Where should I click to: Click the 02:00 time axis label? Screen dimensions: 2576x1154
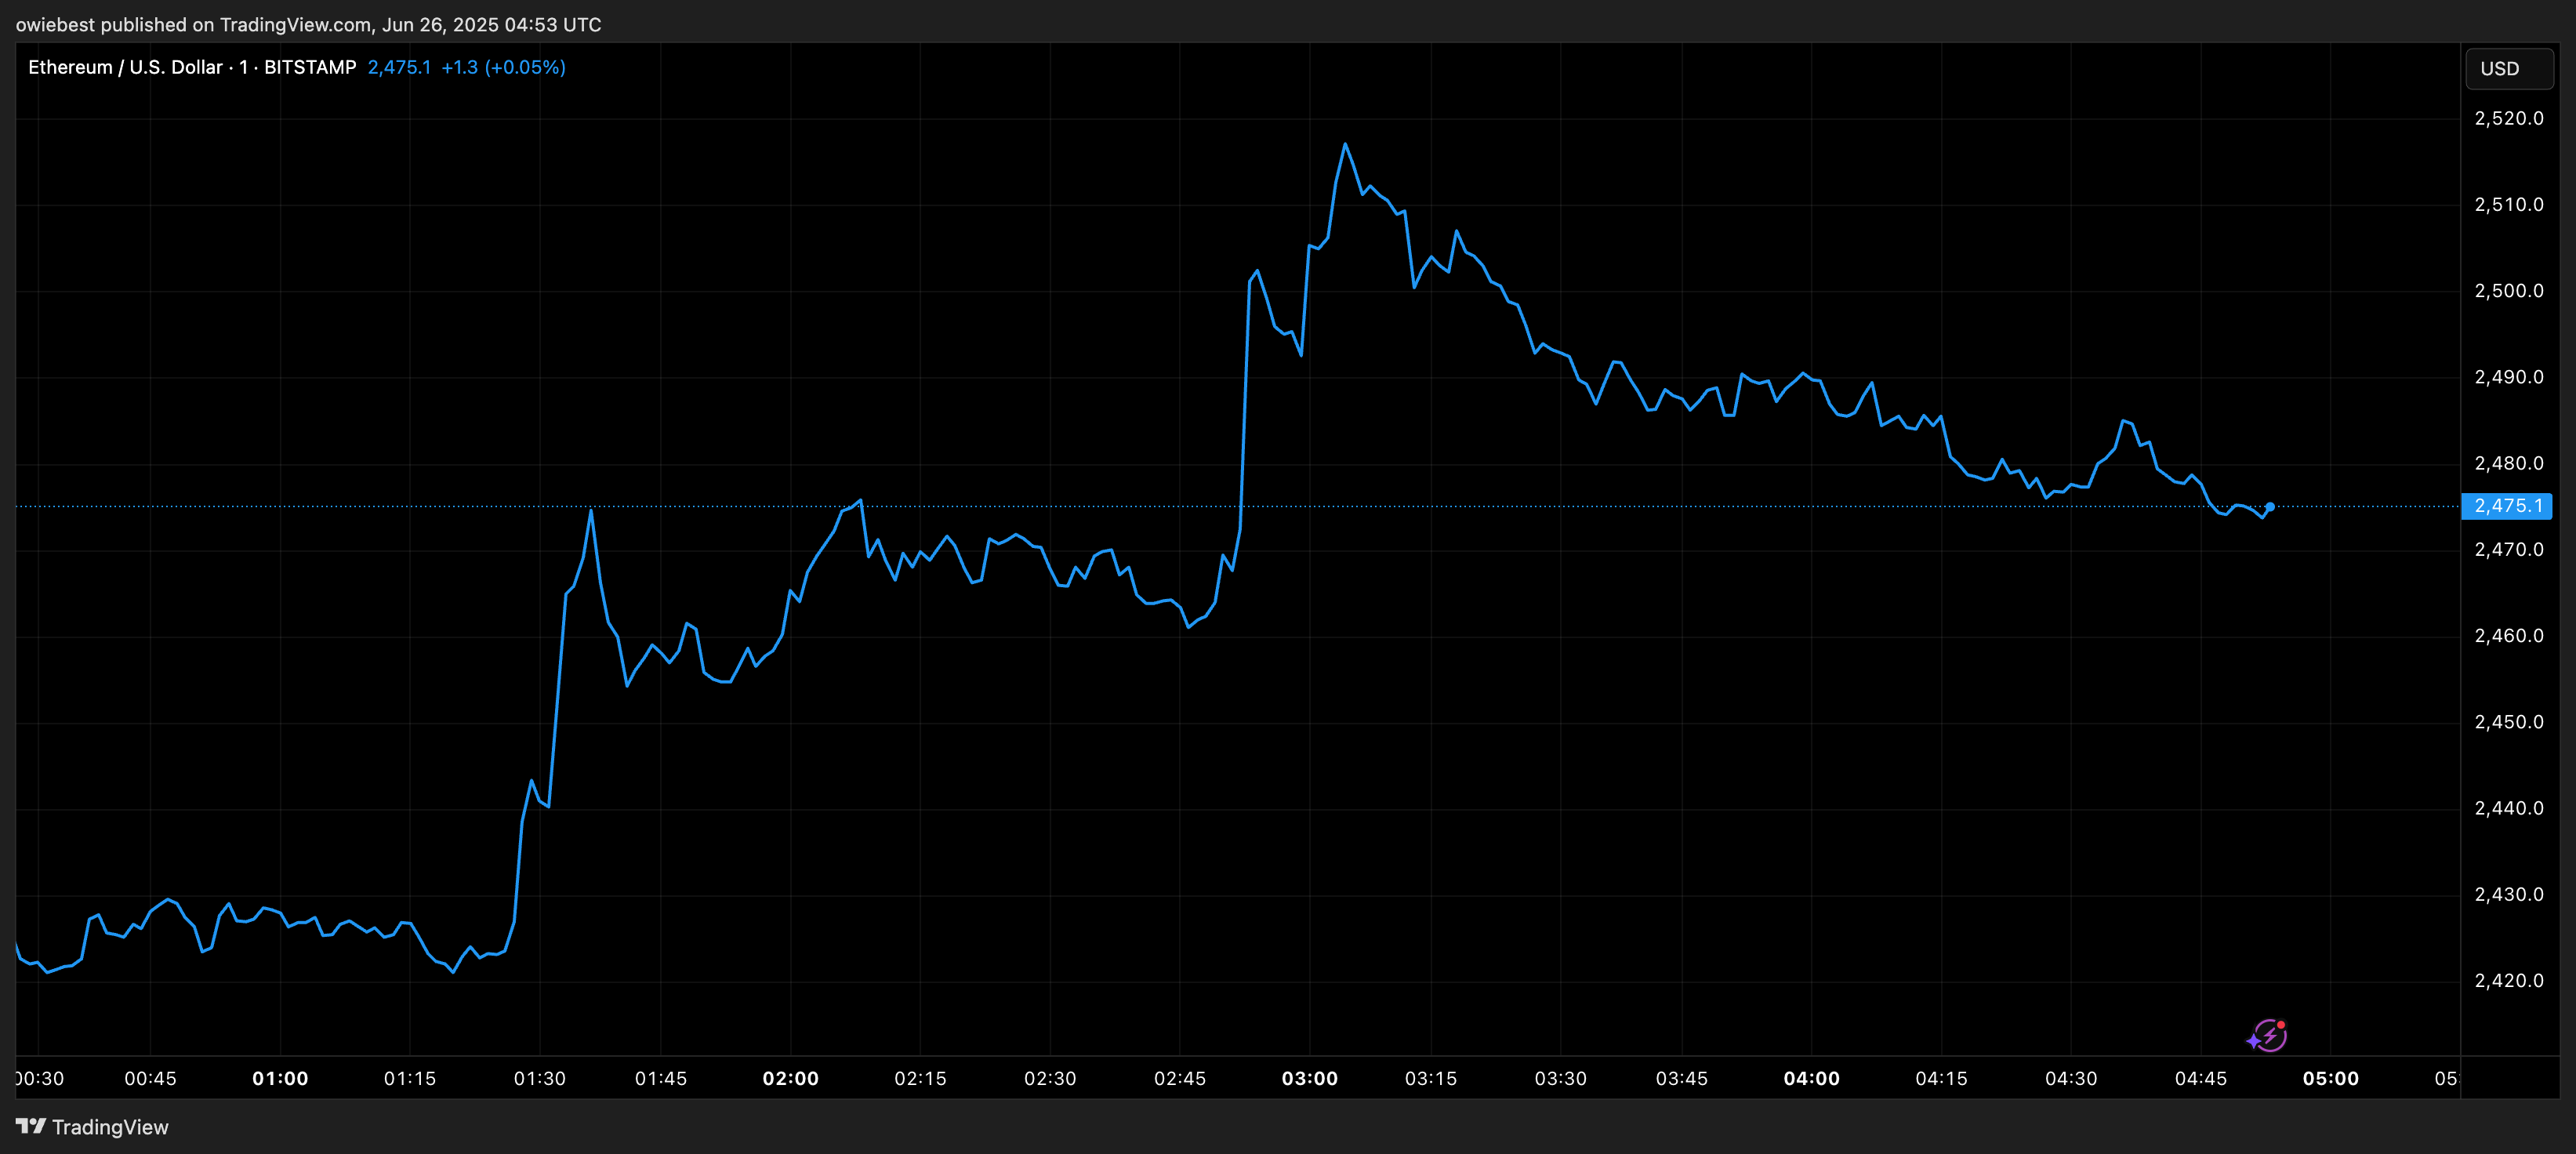tap(790, 1078)
